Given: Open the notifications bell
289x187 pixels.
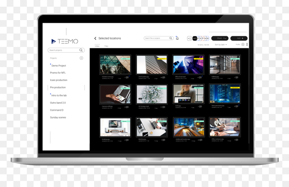Looking at the screenshot, I should point(177,38).
